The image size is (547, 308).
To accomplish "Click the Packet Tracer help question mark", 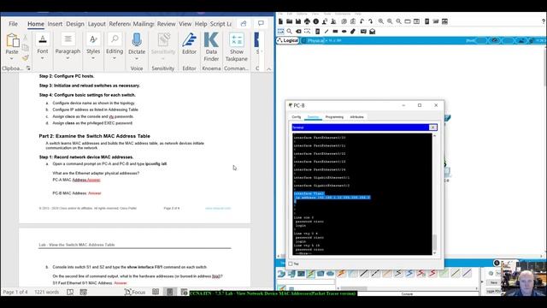I will coord(544,21).
